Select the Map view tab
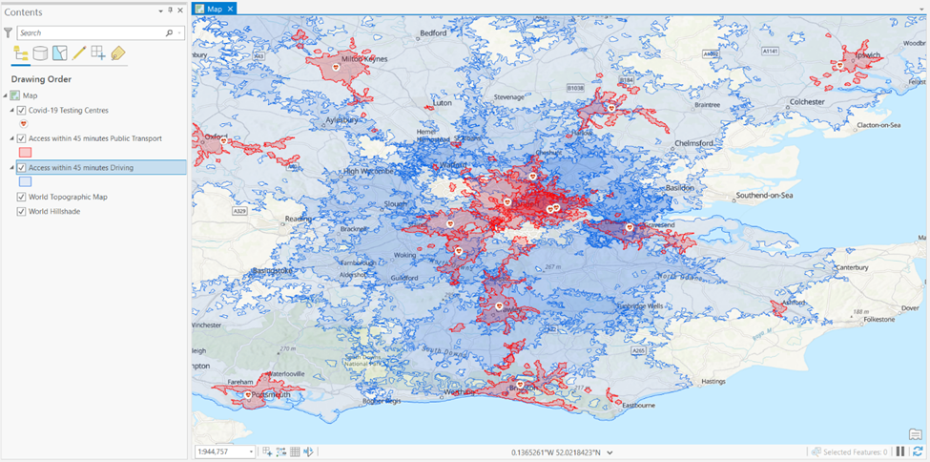This screenshot has width=930, height=462. 214,9
